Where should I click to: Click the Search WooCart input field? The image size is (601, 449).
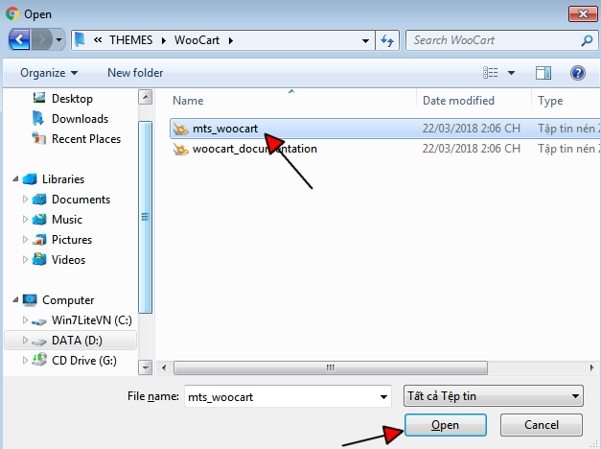coord(494,40)
